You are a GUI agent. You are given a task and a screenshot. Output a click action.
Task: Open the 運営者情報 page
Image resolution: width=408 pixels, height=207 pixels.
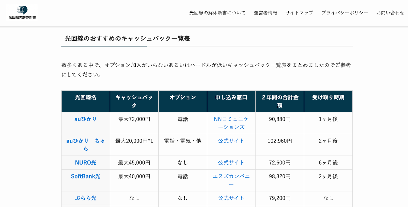click(265, 13)
